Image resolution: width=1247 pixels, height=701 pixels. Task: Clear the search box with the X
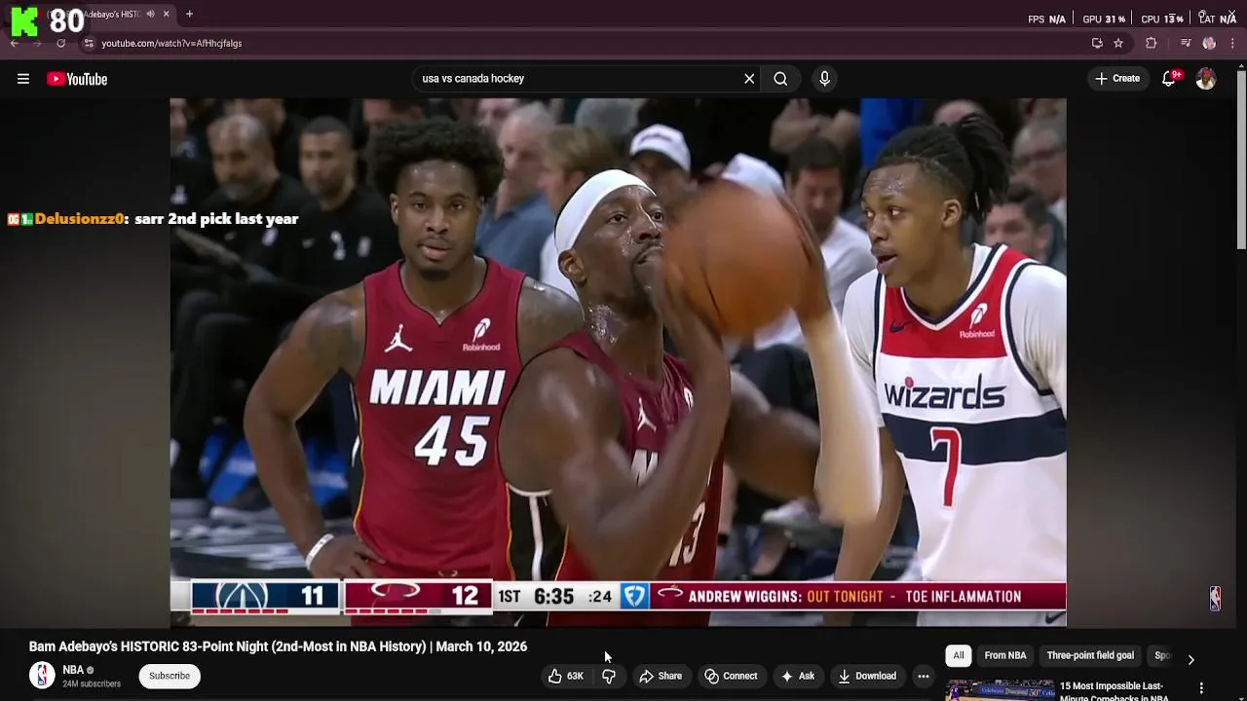pos(749,79)
